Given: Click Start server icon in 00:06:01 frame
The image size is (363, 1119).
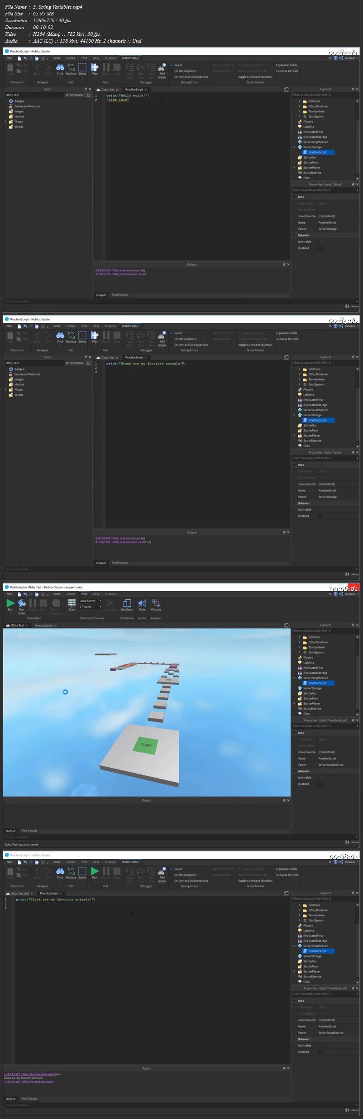Looking at the screenshot, I should (72, 603).
